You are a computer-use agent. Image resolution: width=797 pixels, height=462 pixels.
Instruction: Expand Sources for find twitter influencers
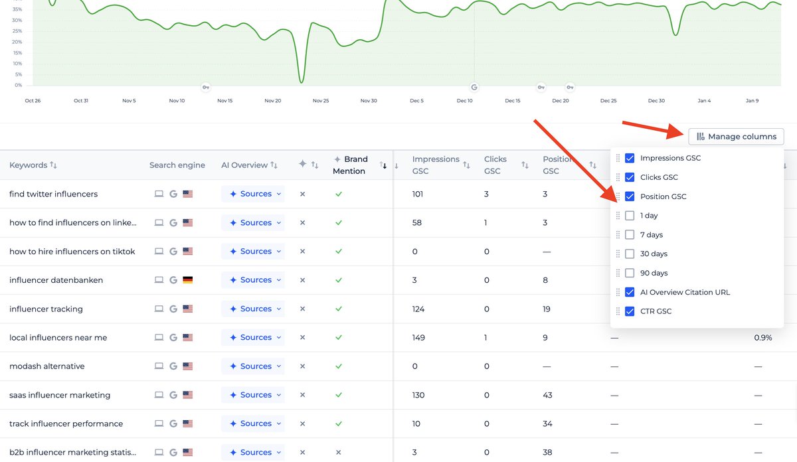coord(253,194)
